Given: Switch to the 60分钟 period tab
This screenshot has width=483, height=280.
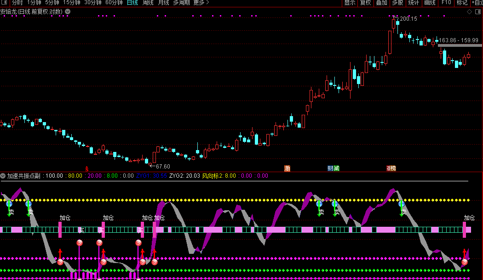Looking at the screenshot, I should point(114,3).
